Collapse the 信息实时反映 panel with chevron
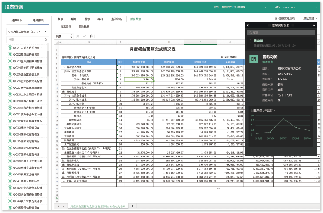Image resolution: width=323 pixels, height=213 pixels. pyautogui.click(x=313, y=26)
